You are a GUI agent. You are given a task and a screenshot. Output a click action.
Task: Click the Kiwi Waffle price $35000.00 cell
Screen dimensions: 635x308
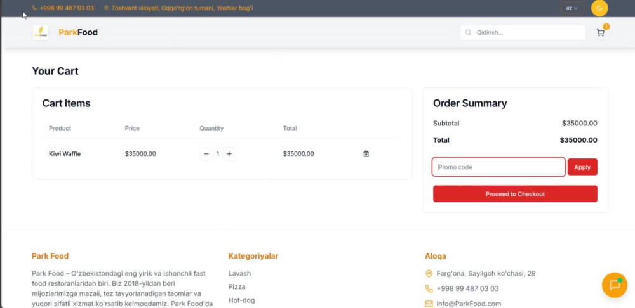tap(140, 153)
